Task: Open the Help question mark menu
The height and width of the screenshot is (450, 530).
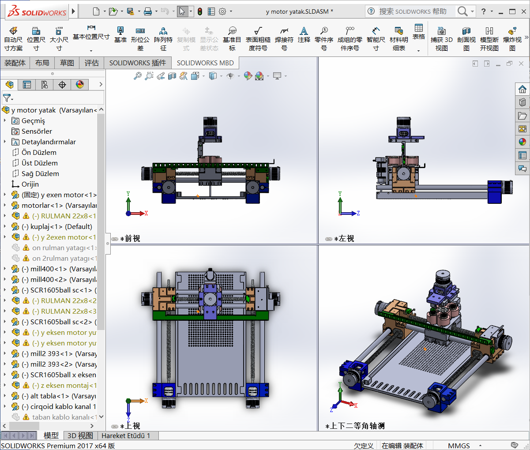Action: [x=484, y=11]
